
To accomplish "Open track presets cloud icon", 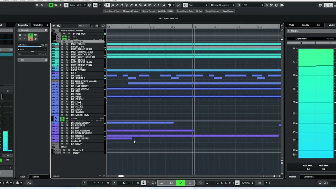I will pyautogui.click(x=58, y=26).
